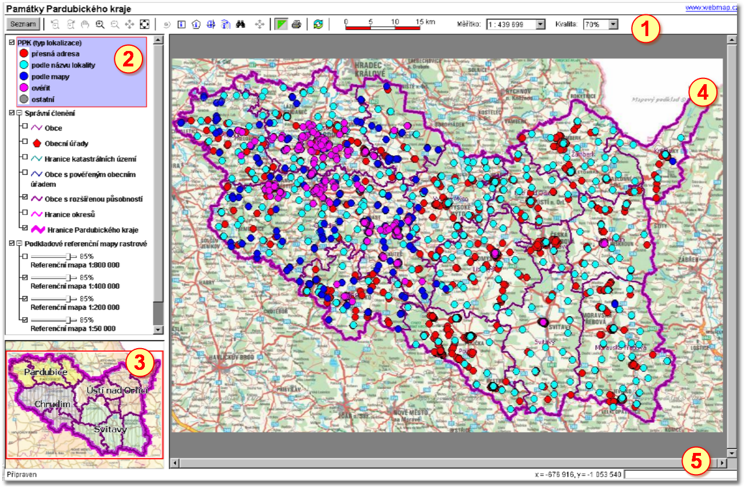Enable Obce s pověřeným obecním úřadem checkbox
Viewport: 745px width, 489px height.
pos(25,172)
